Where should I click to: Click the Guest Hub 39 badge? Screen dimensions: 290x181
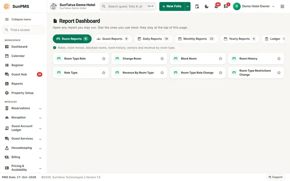[39, 74]
